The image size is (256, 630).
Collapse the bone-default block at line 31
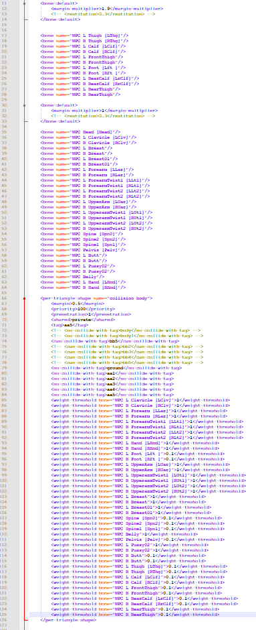click(x=25, y=105)
